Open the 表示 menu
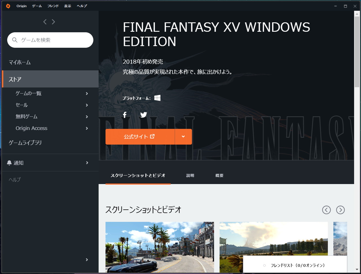Image resolution: width=361 pixels, height=274 pixels. (68, 6)
